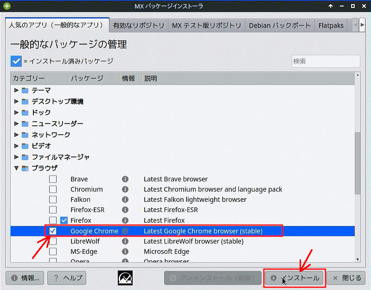Click 'Latest Falkon lightweight browser' description

pyautogui.click(x=195, y=200)
